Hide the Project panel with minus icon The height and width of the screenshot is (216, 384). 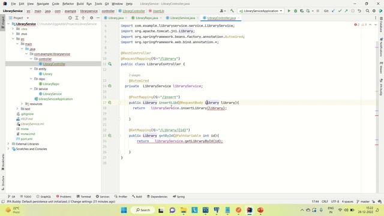[x=98, y=18]
